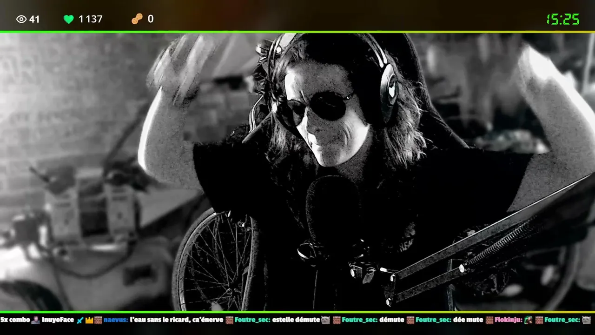Click brick badge right after Flokinju's emote
Screen dimensions: 595x335
point(539,320)
